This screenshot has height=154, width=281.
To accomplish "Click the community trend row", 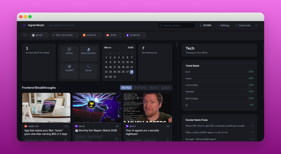I will coord(219,85).
